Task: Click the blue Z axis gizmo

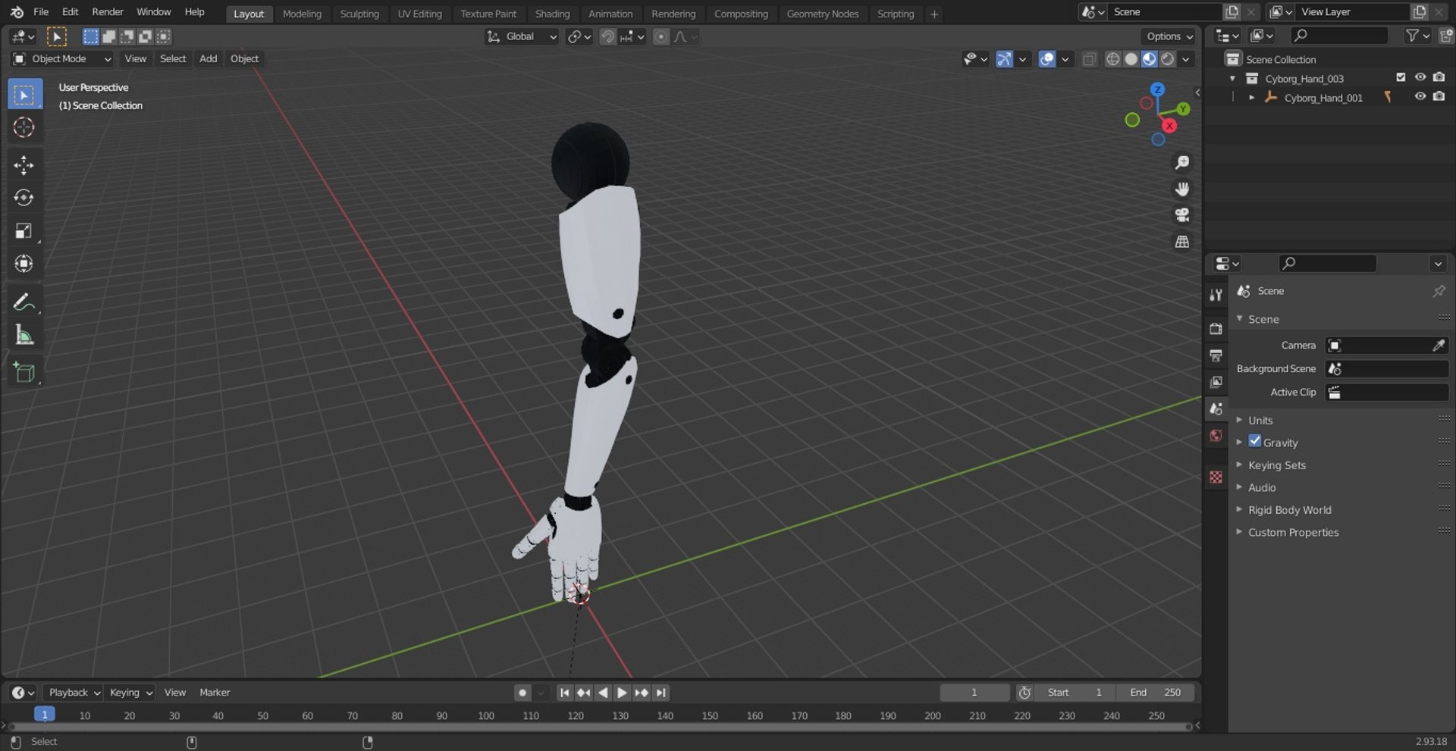Action: coord(1158,89)
